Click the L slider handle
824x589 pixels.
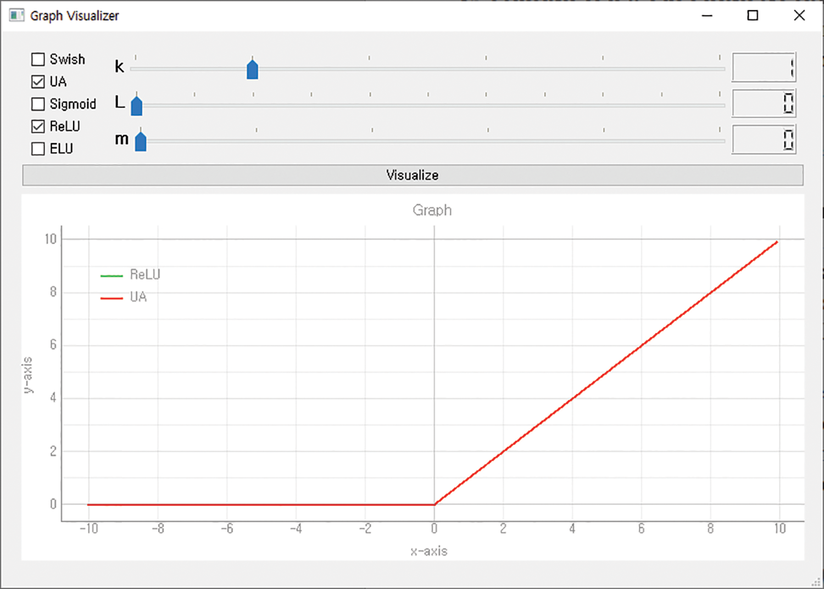coord(137,105)
